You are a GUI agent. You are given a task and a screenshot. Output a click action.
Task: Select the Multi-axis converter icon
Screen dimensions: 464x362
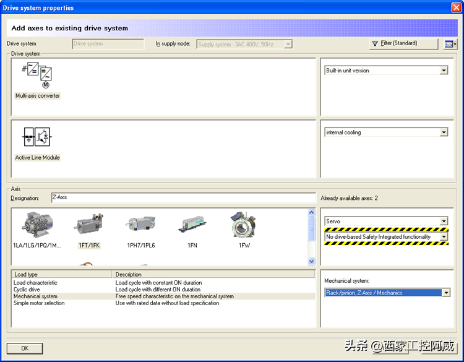(x=37, y=76)
